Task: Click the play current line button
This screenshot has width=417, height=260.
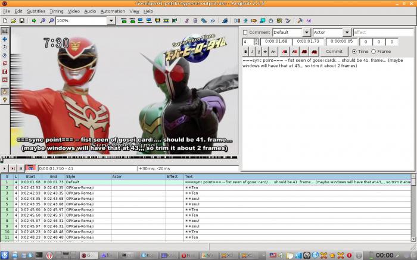Action: [x=13, y=168]
